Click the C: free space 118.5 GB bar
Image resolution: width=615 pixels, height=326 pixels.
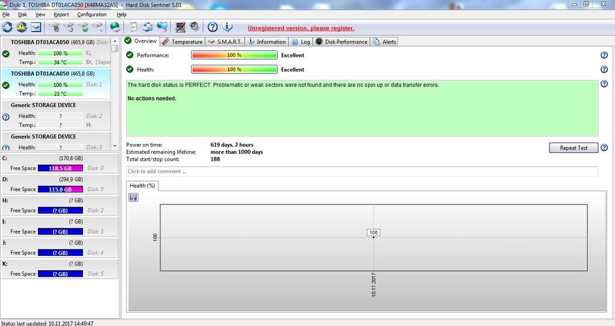click(x=61, y=168)
